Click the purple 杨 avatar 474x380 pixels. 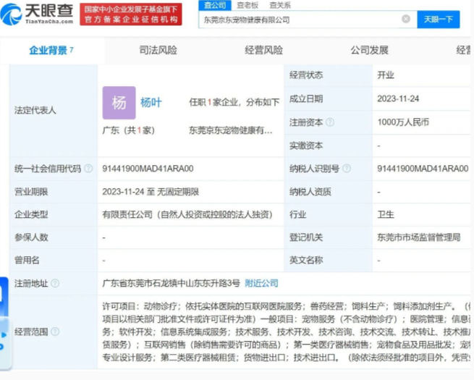tap(119, 103)
